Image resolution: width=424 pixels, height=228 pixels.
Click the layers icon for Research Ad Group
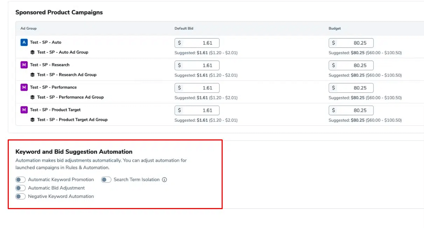pyautogui.click(x=33, y=75)
